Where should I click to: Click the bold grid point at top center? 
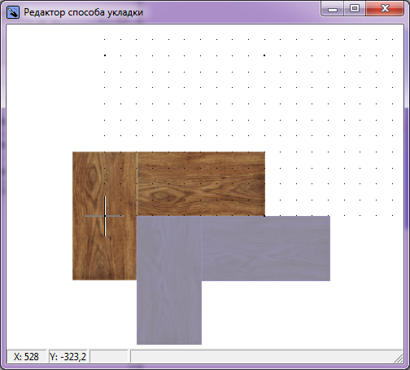[x=264, y=55]
